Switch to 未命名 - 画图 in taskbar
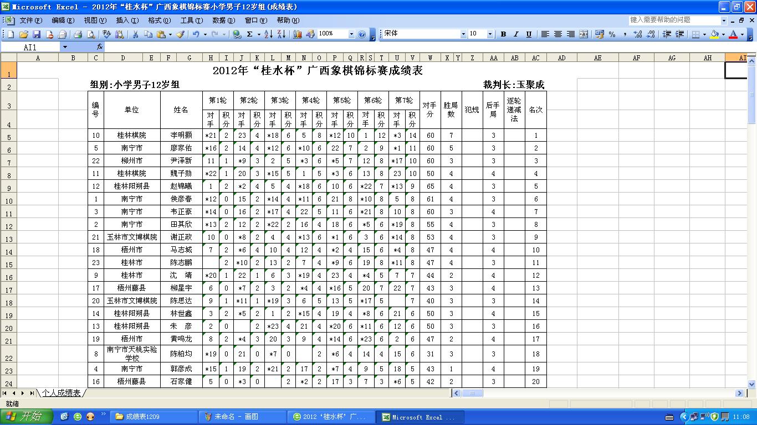Viewport: 757px width, 425px height. pos(243,417)
